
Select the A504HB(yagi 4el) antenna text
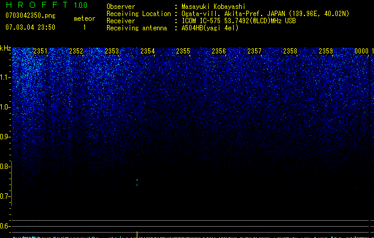point(210,28)
